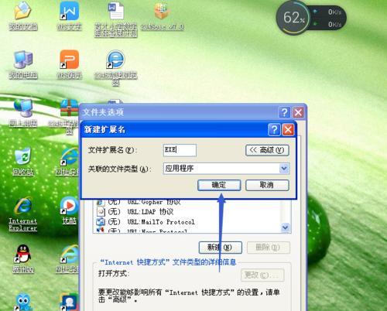Collapse options with the << 高级(V) button

click(267, 150)
